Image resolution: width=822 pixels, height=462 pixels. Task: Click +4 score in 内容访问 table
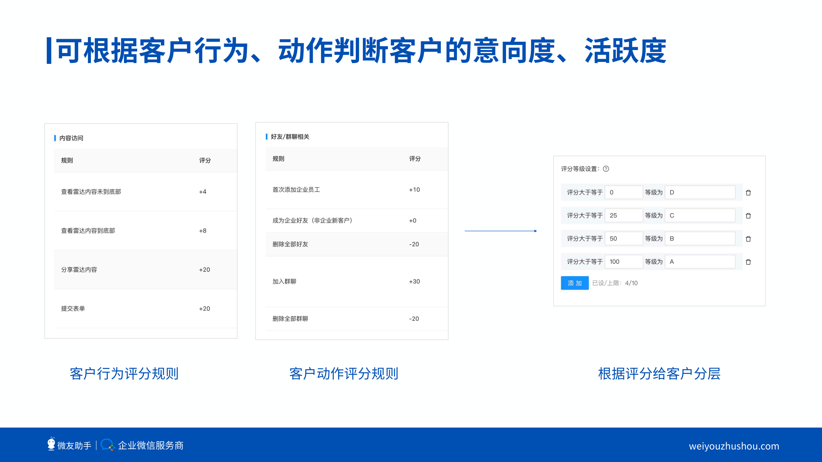[203, 192]
